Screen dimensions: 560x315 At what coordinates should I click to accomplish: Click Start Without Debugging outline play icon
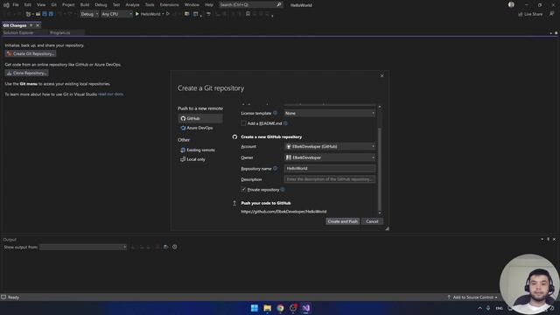coord(168,14)
